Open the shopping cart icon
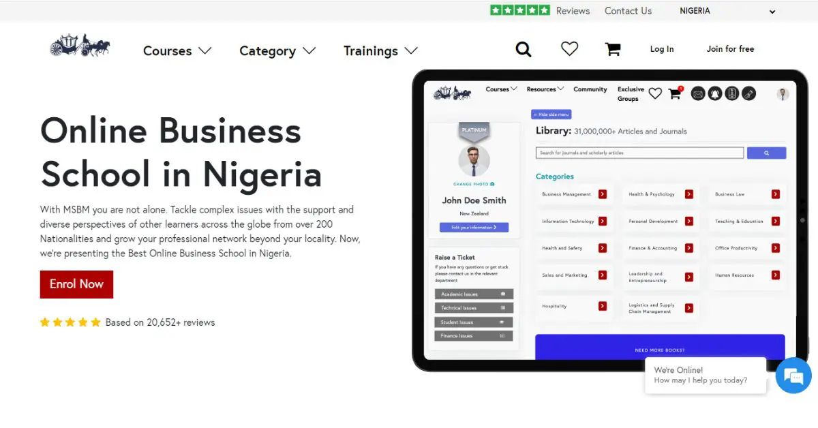This screenshot has width=818, height=428. [x=613, y=49]
